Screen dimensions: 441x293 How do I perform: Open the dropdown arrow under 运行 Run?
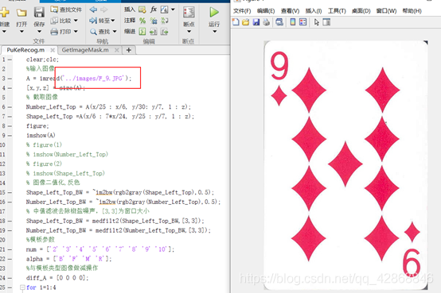click(214, 32)
